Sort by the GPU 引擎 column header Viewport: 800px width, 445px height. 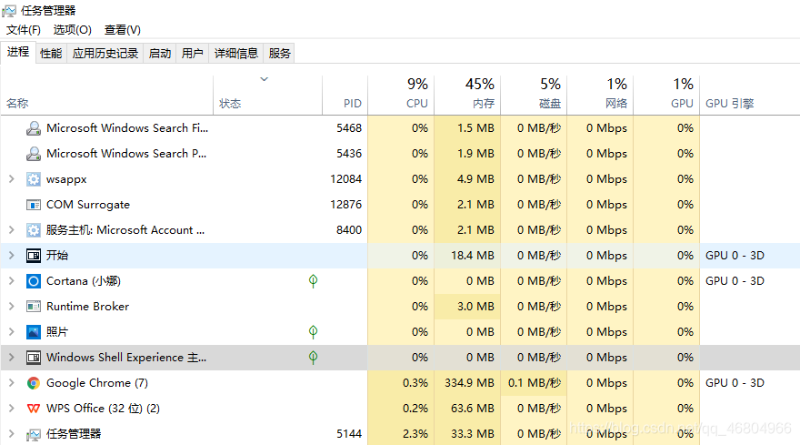[749, 95]
